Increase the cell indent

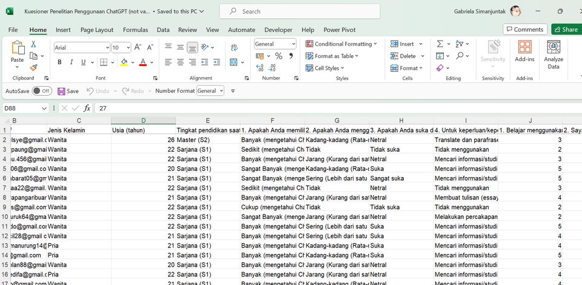coord(217,62)
